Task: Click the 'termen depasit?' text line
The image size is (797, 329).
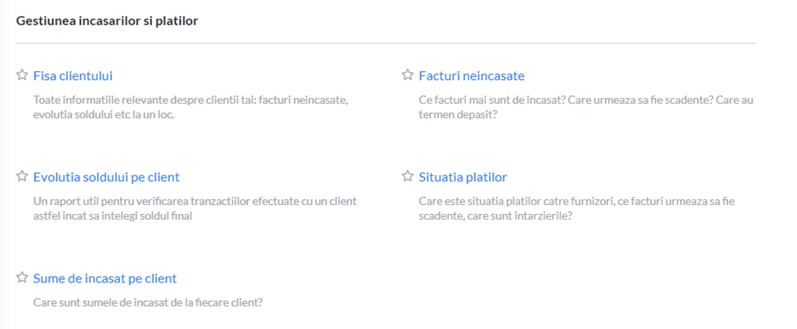Action: pos(458,115)
